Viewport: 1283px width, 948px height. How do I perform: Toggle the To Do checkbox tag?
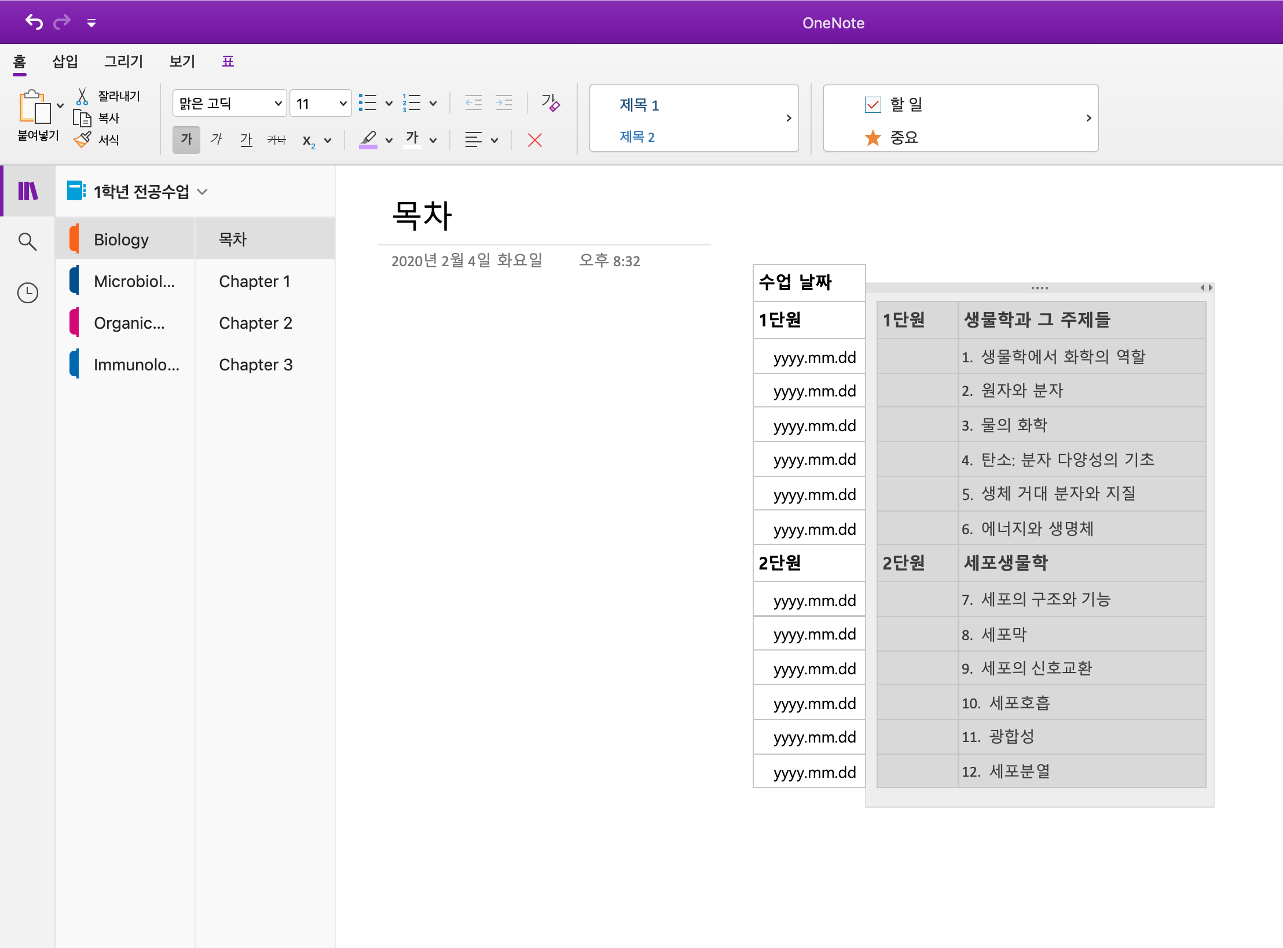pyautogui.click(x=873, y=105)
